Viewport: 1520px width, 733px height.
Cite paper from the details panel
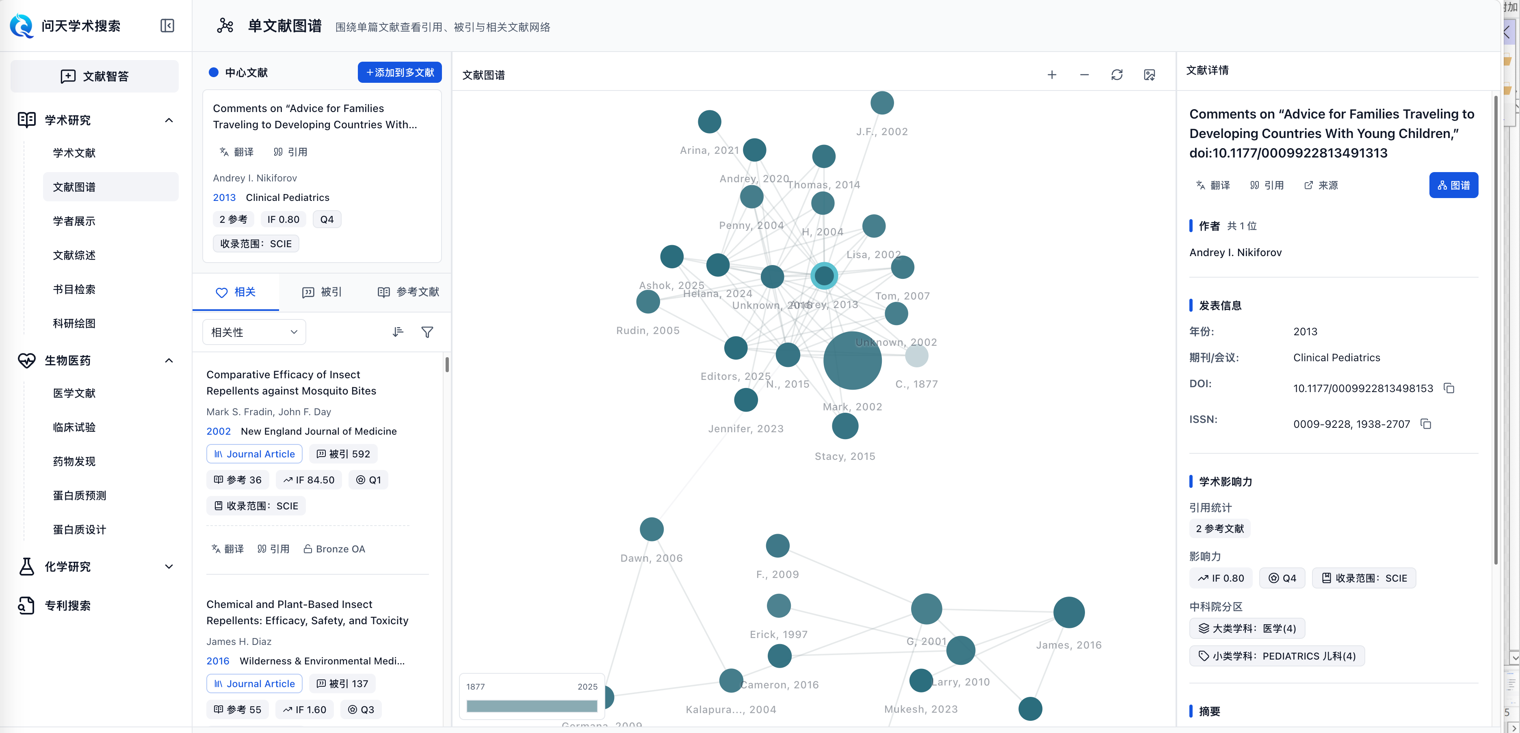(1267, 185)
